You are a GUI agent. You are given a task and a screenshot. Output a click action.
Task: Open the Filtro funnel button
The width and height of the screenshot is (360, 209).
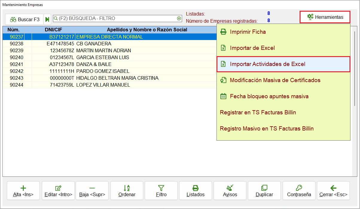[161, 191]
